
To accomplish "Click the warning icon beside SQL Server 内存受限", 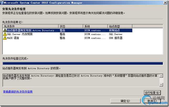I will [x=5, y=34].
